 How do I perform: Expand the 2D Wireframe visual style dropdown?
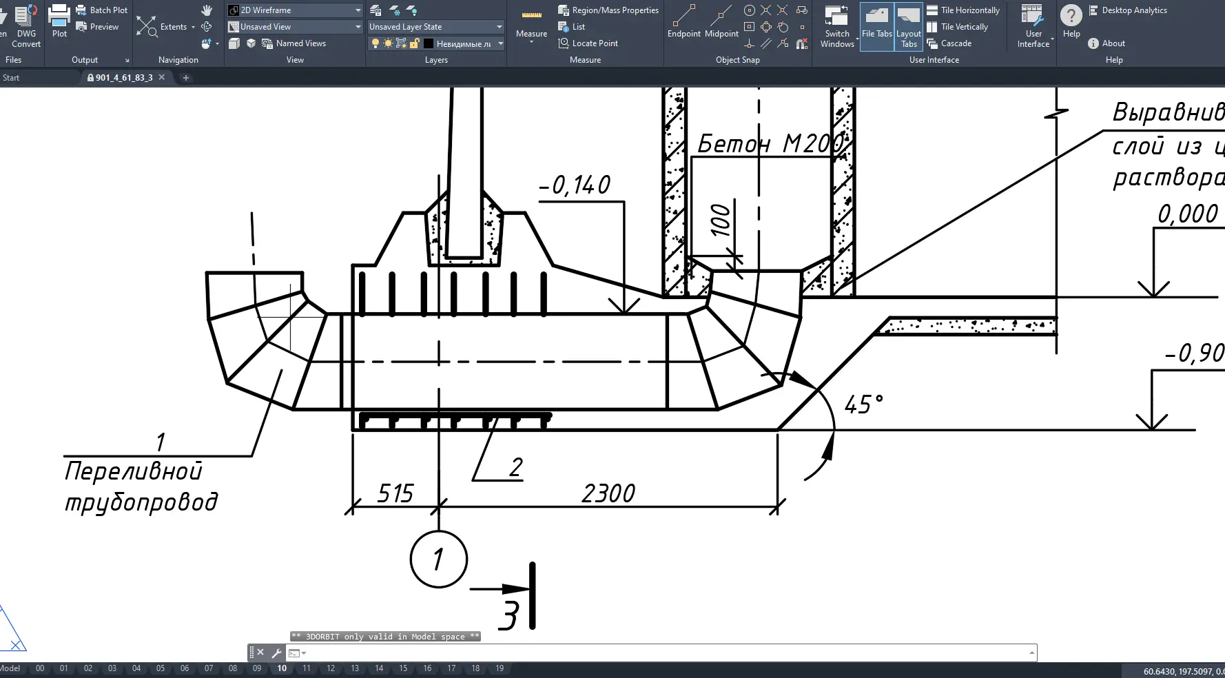[358, 10]
